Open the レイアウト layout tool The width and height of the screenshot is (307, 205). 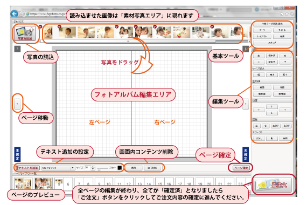click(262, 36)
